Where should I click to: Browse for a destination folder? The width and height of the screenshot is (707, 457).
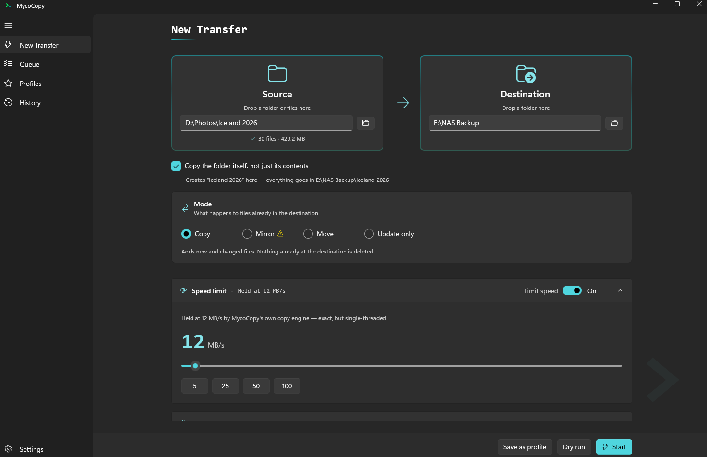pos(614,123)
